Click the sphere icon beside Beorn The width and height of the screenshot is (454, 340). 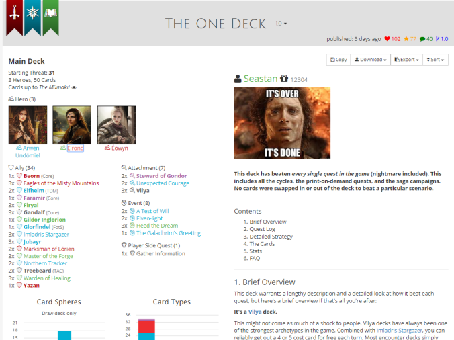pyautogui.click(x=19, y=176)
